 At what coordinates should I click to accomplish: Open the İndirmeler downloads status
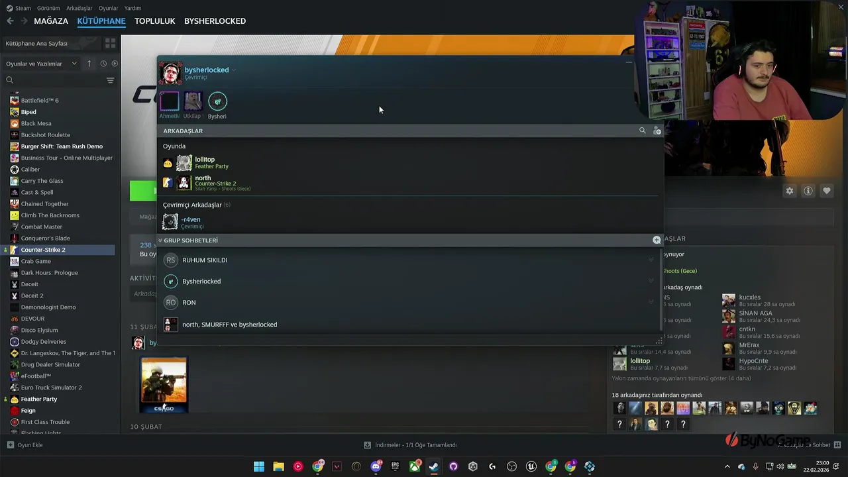coord(410,445)
